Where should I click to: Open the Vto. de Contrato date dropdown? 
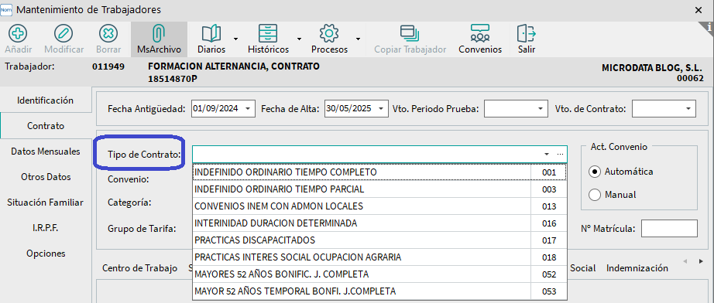[688, 109]
